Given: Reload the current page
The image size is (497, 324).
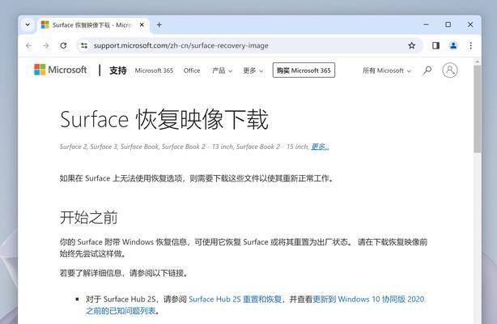Looking at the screenshot, I should point(63,45).
